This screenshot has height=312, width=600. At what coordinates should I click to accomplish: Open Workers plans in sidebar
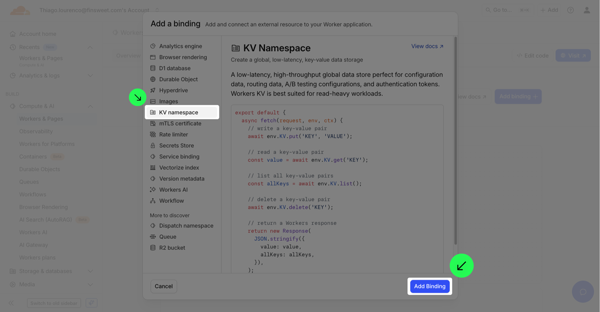[x=37, y=257]
